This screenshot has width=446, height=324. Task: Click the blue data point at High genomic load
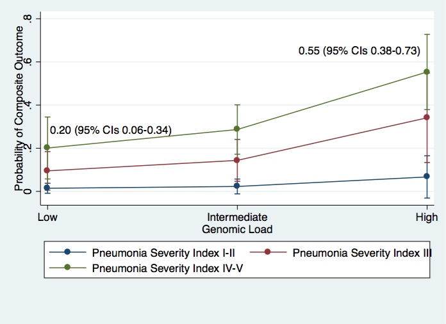point(427,176)
